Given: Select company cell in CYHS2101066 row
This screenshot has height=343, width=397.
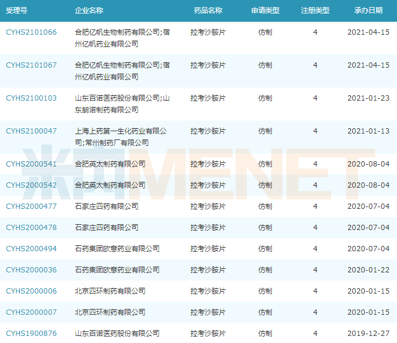Looking at the screenshot, I should coord(122,38).
